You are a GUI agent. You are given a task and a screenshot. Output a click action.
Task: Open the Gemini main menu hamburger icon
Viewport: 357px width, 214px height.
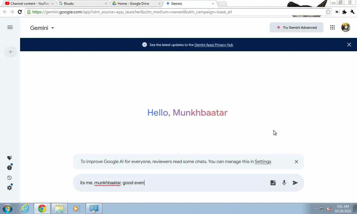click(x=10, y=27)
